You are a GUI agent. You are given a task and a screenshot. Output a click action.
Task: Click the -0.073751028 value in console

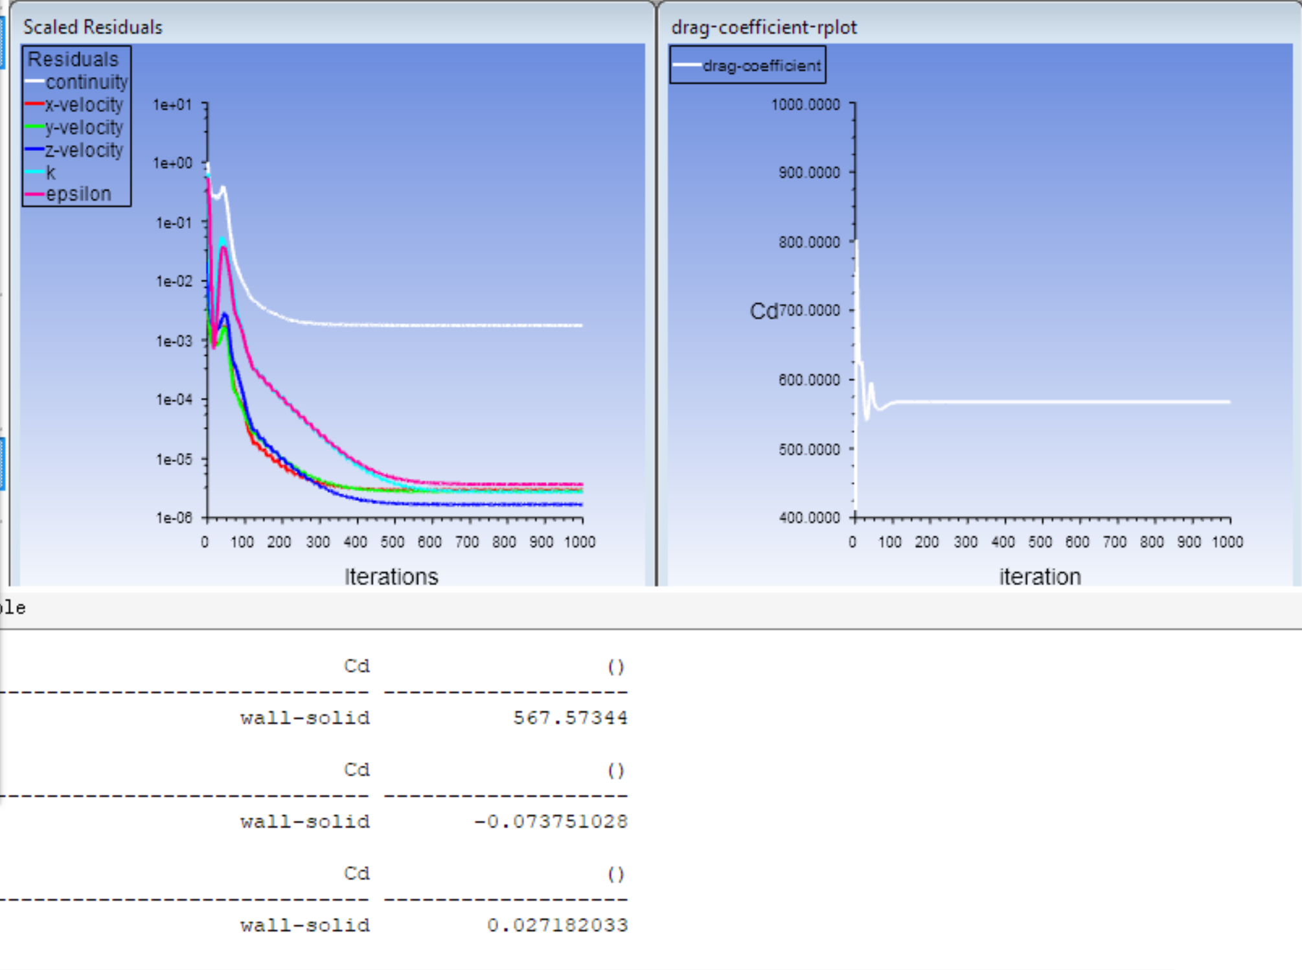click(x=551, y=822)
